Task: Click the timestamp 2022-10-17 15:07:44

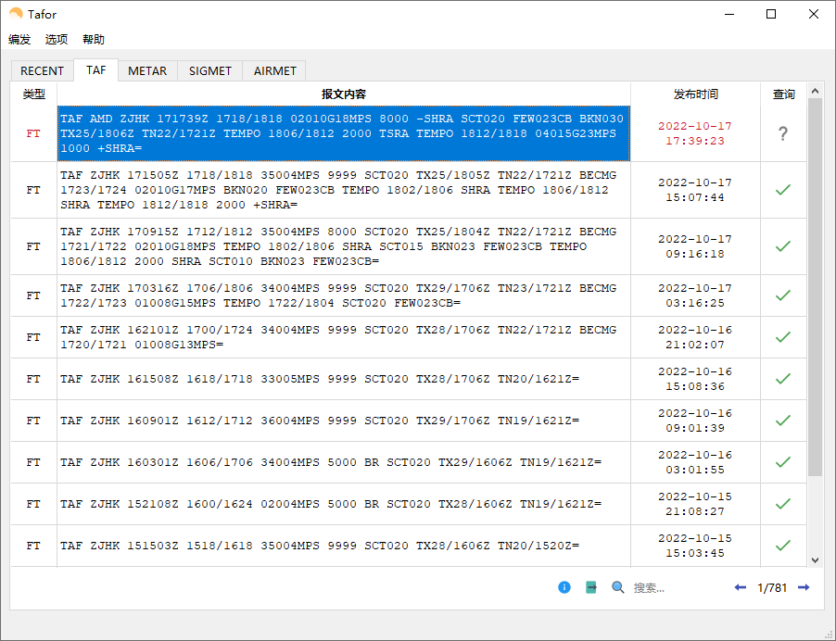Action: pos(695,190)
